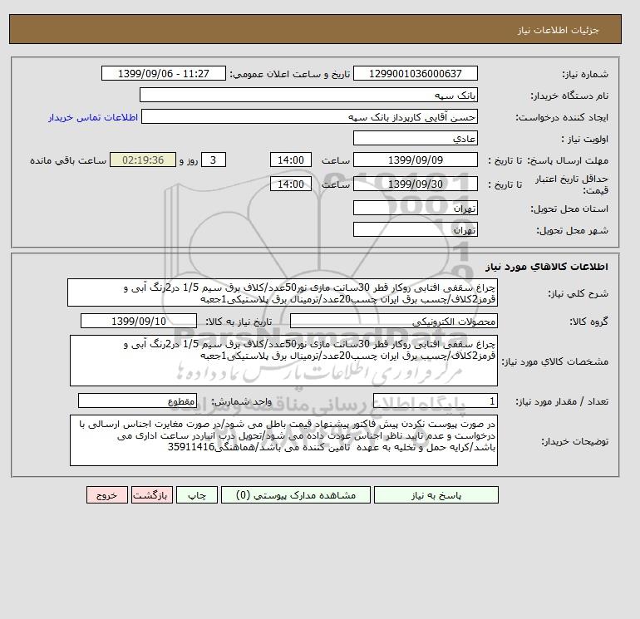
Task: Click the توضیحات خریدار notes text area
Action: pos(283,440)
